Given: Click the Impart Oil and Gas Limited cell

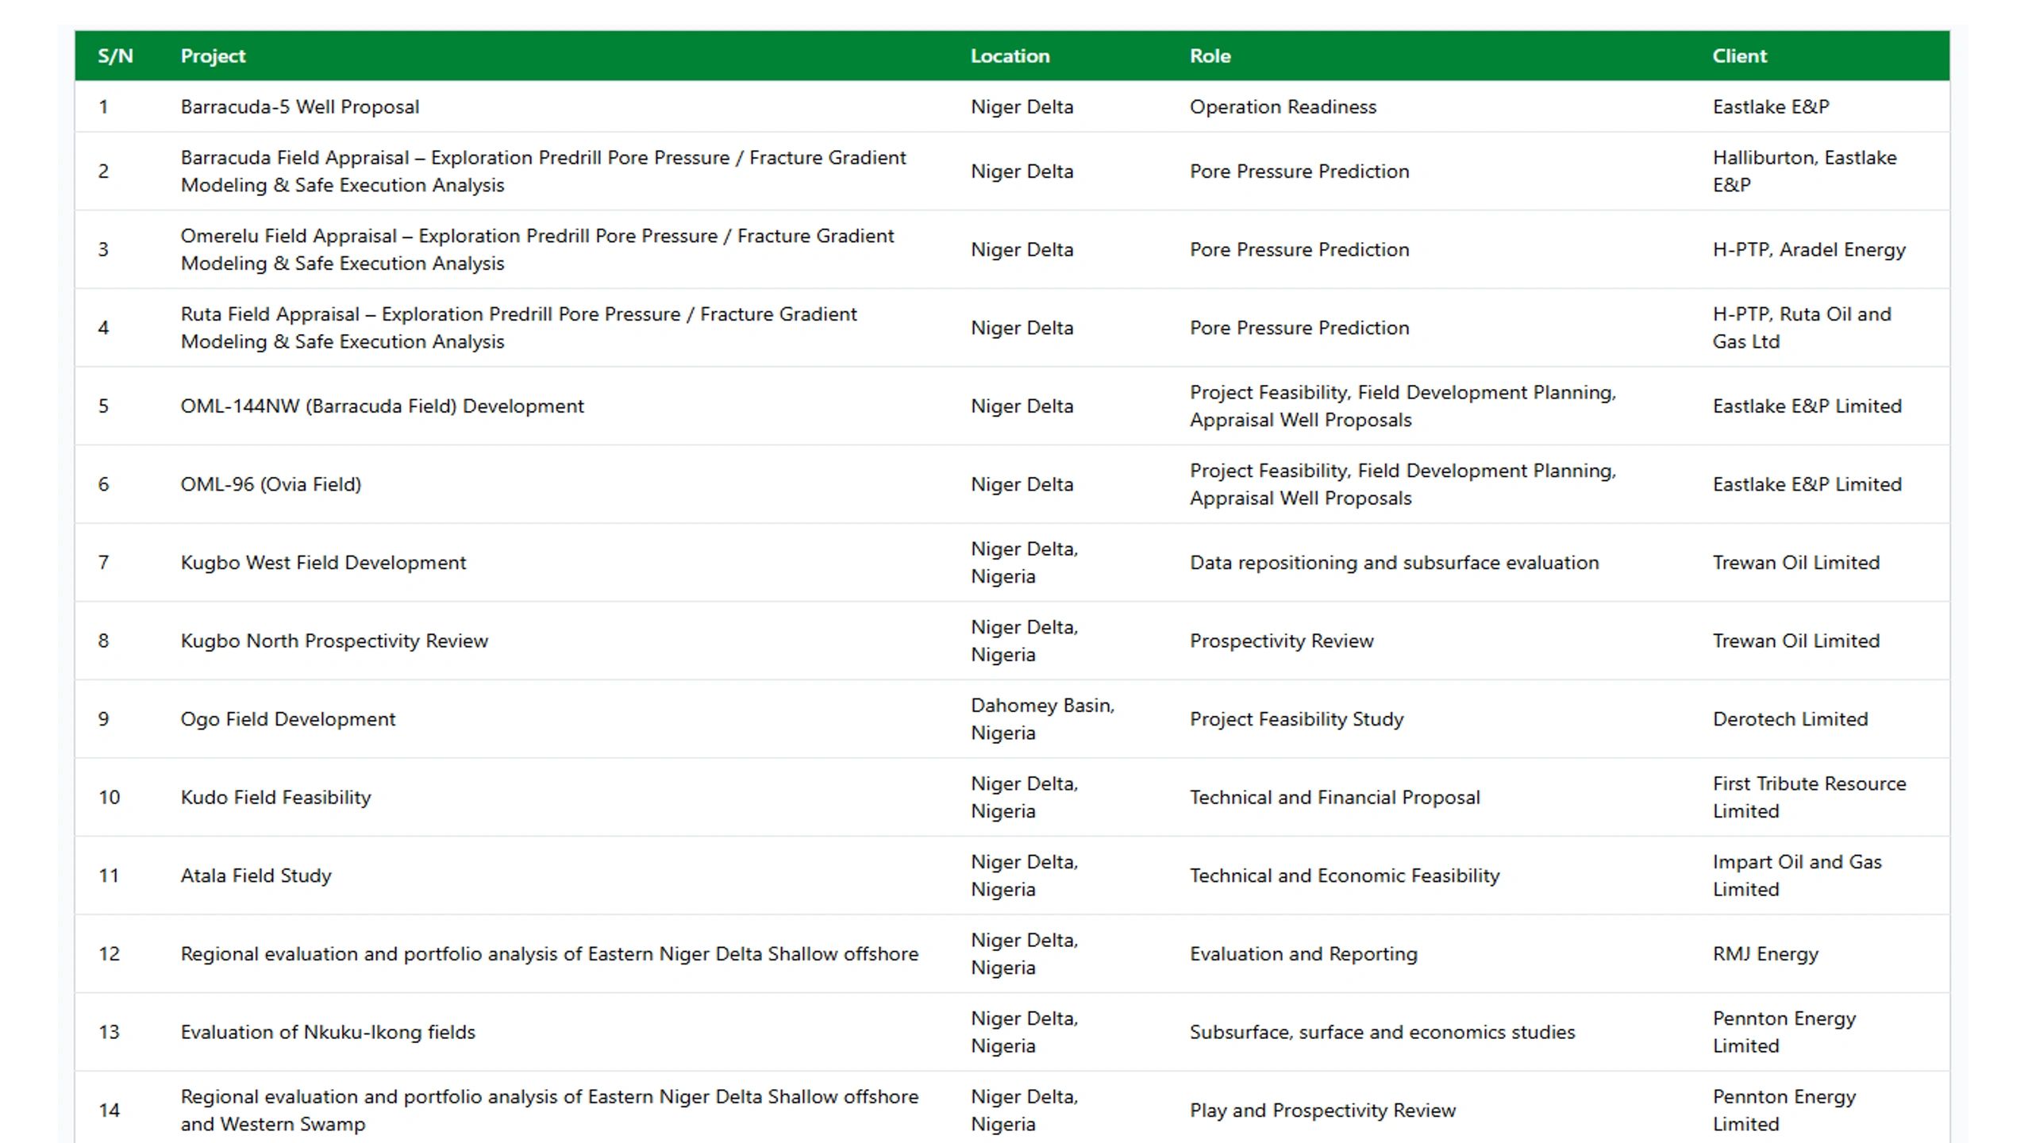Looking at the screenshot, I should [1797, 876].
